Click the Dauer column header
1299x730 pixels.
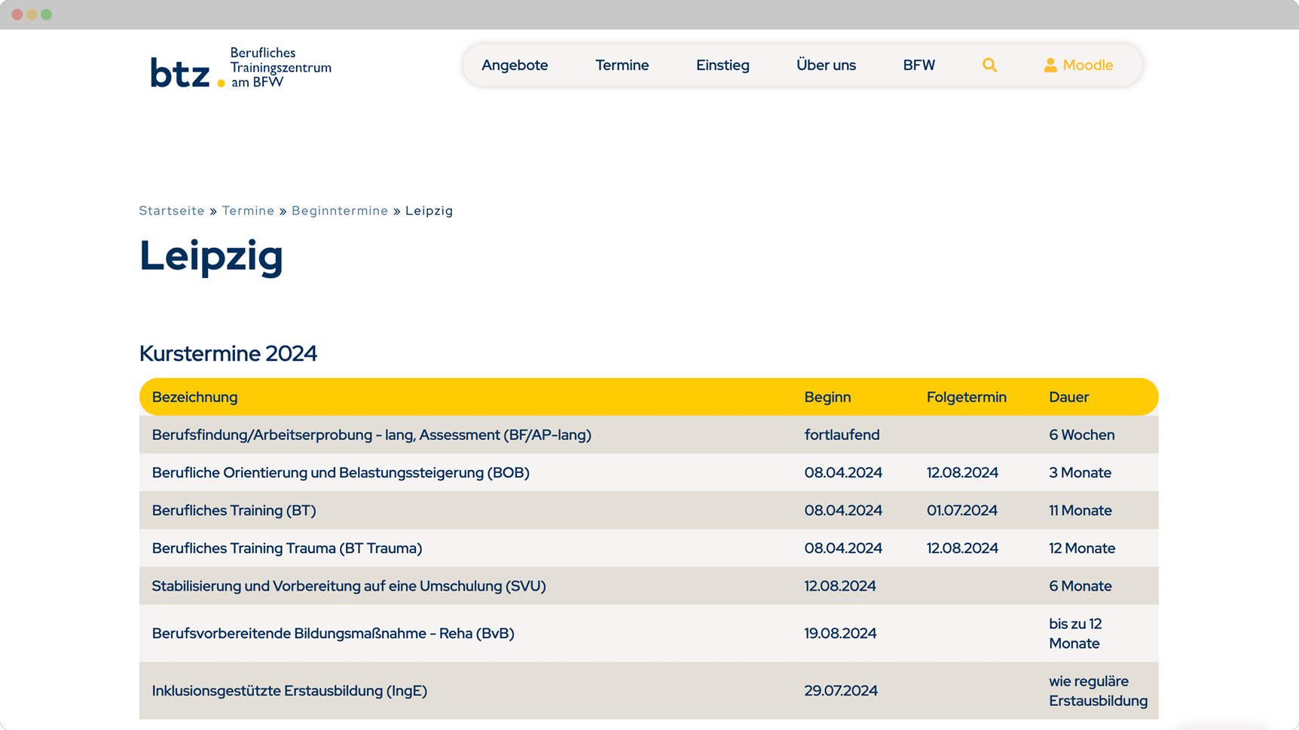1068,397
